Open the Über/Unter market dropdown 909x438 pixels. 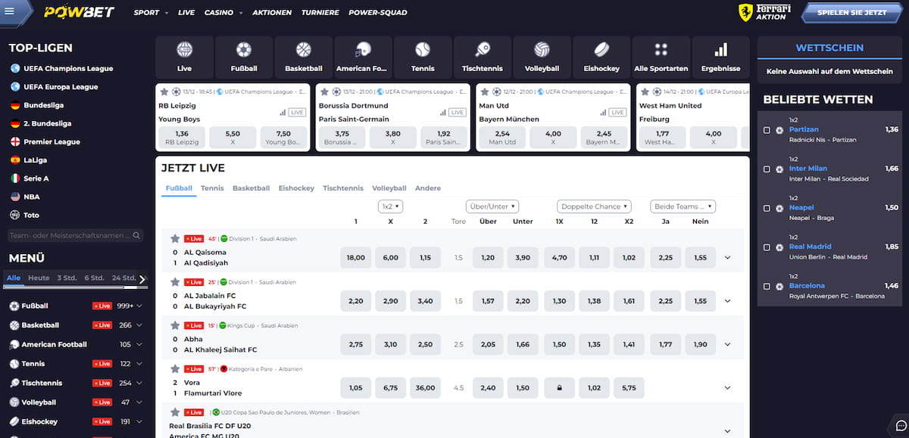pyautogui.click(x=492, y=206)
